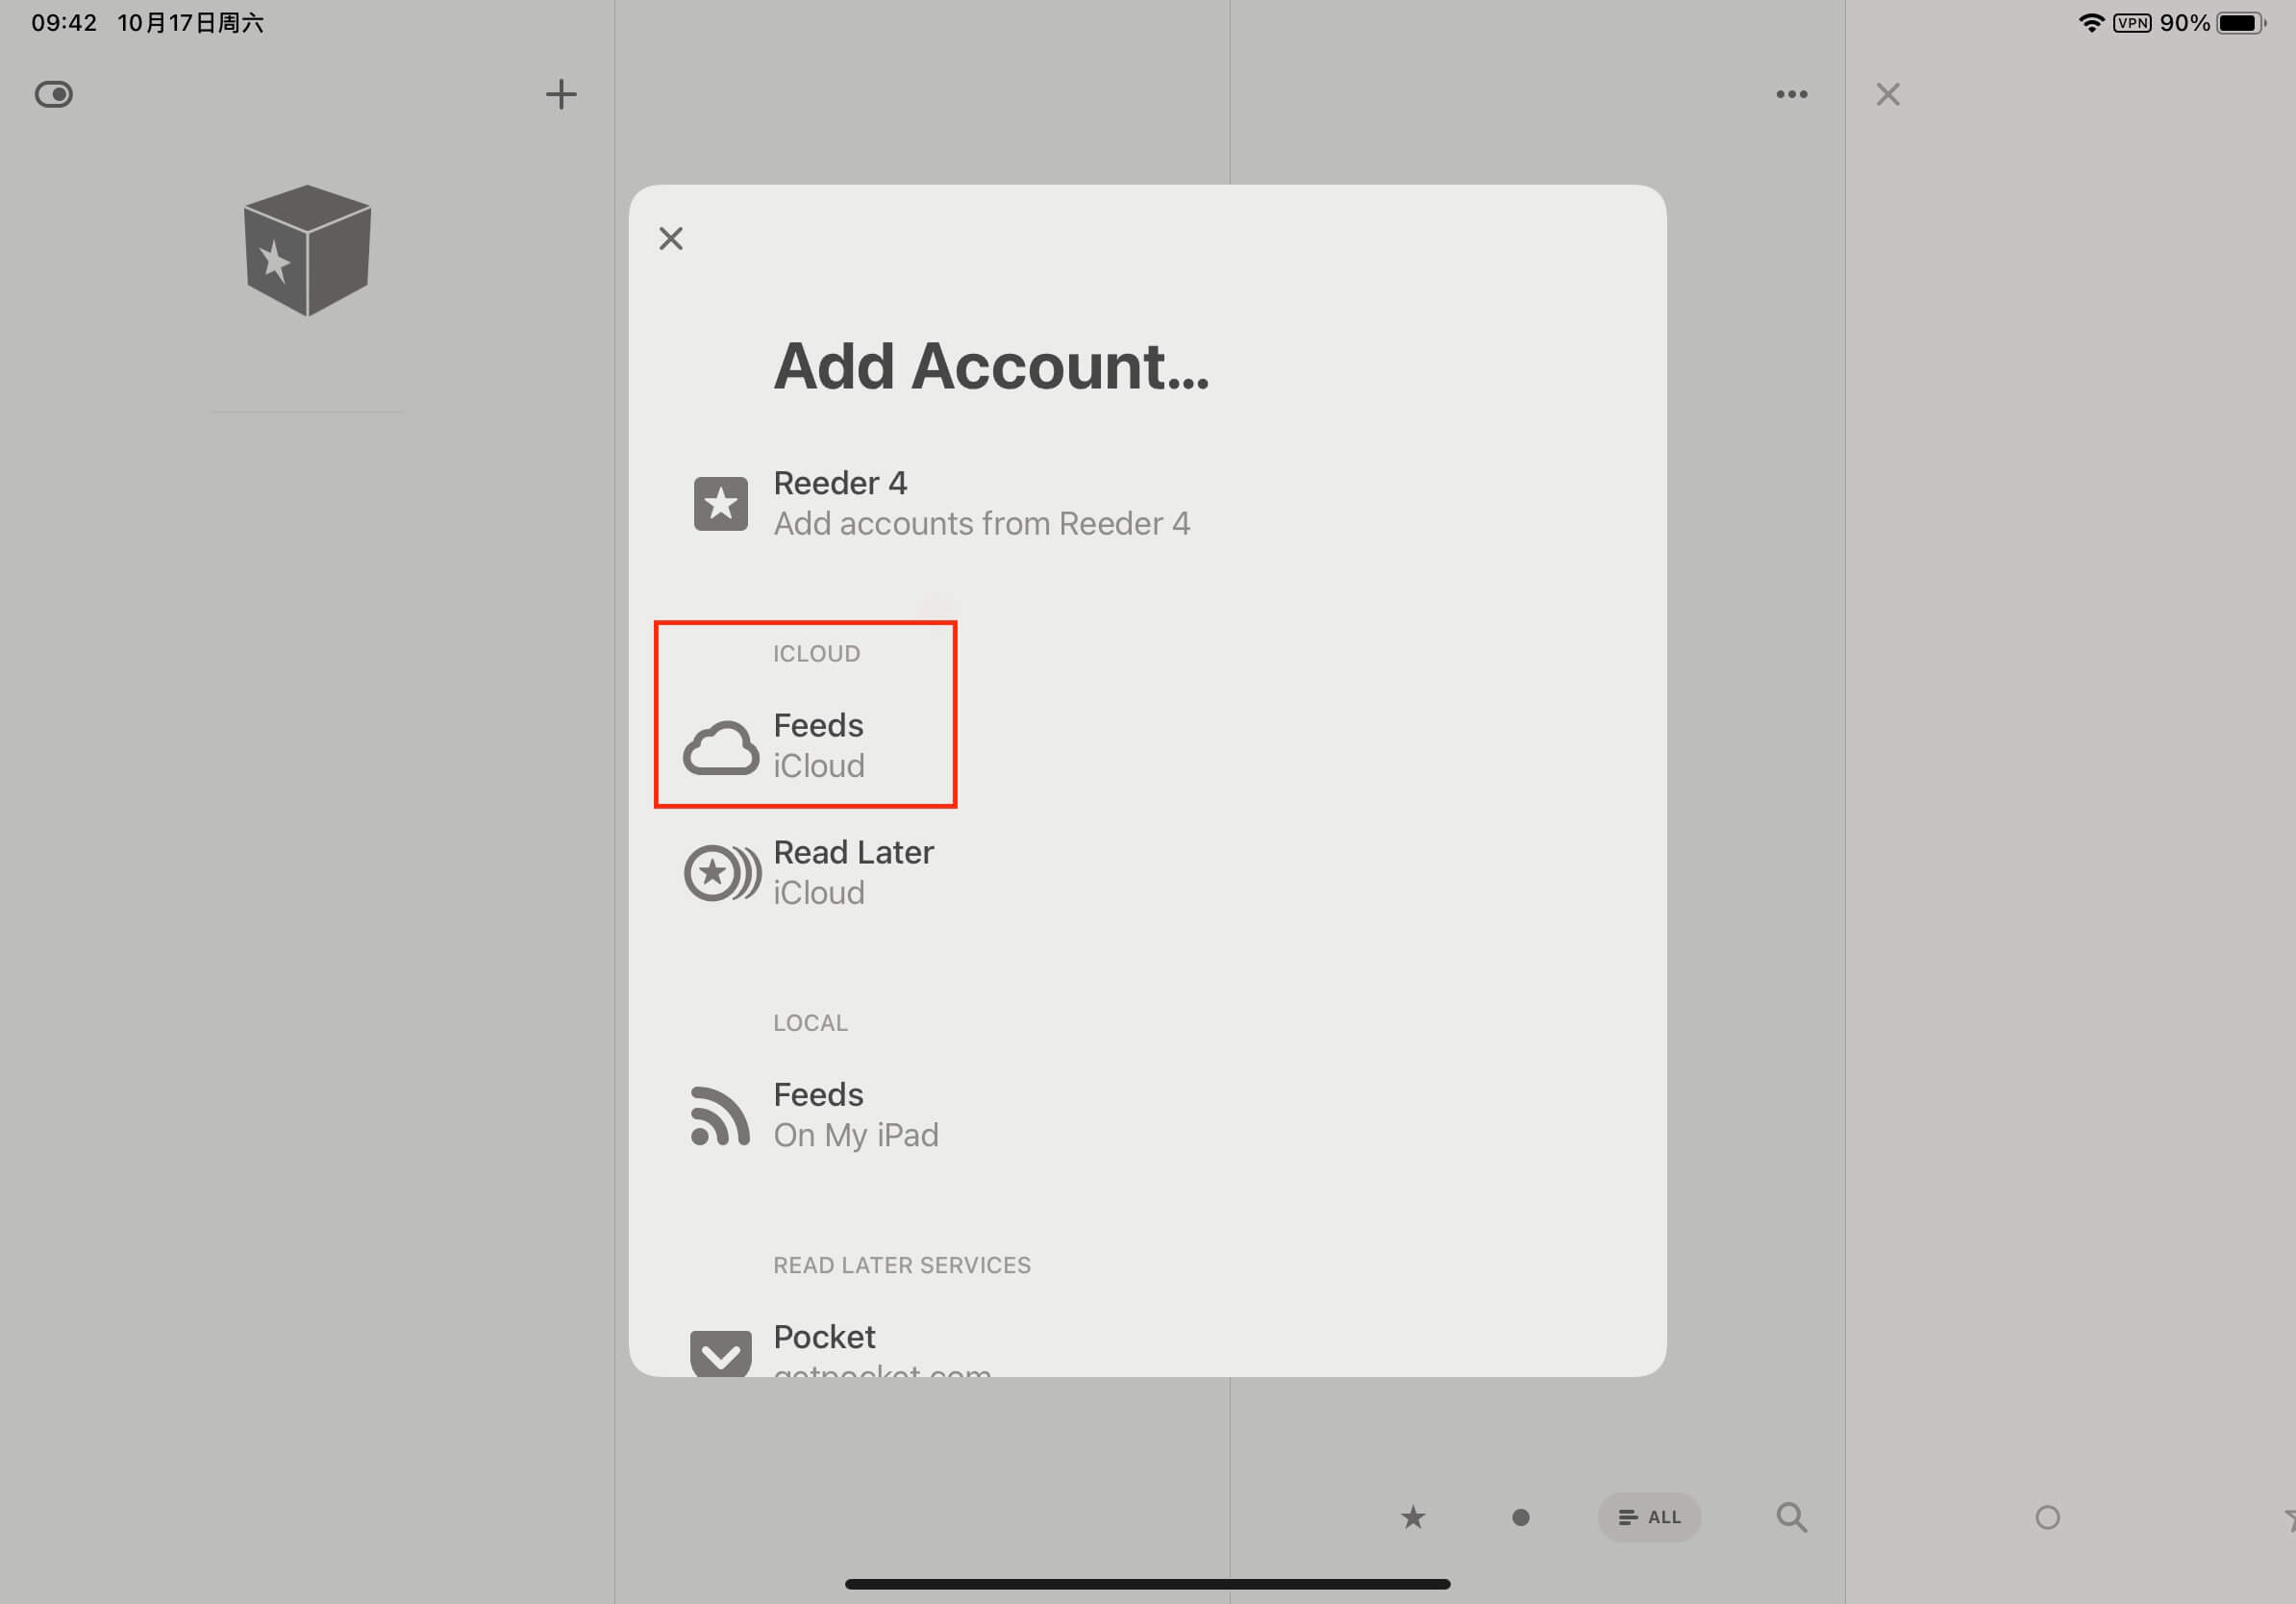
Task: Close the right article pane
Action: [1887, 94]
